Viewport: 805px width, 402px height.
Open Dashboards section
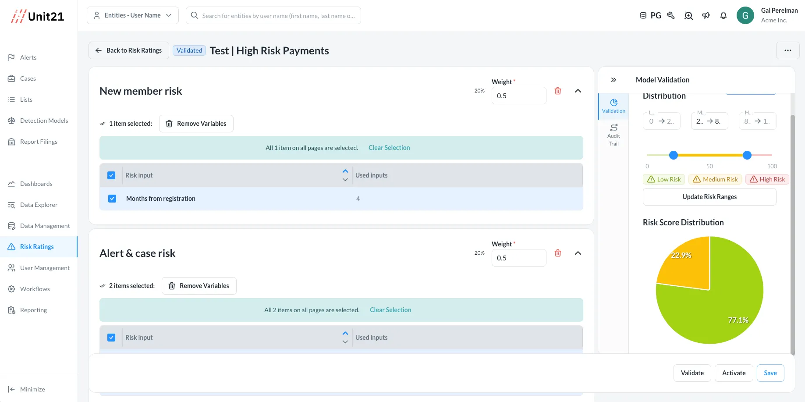tap(36, 184)
